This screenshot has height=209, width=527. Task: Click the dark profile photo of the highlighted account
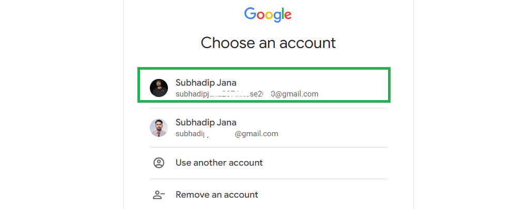coord(159,88)
